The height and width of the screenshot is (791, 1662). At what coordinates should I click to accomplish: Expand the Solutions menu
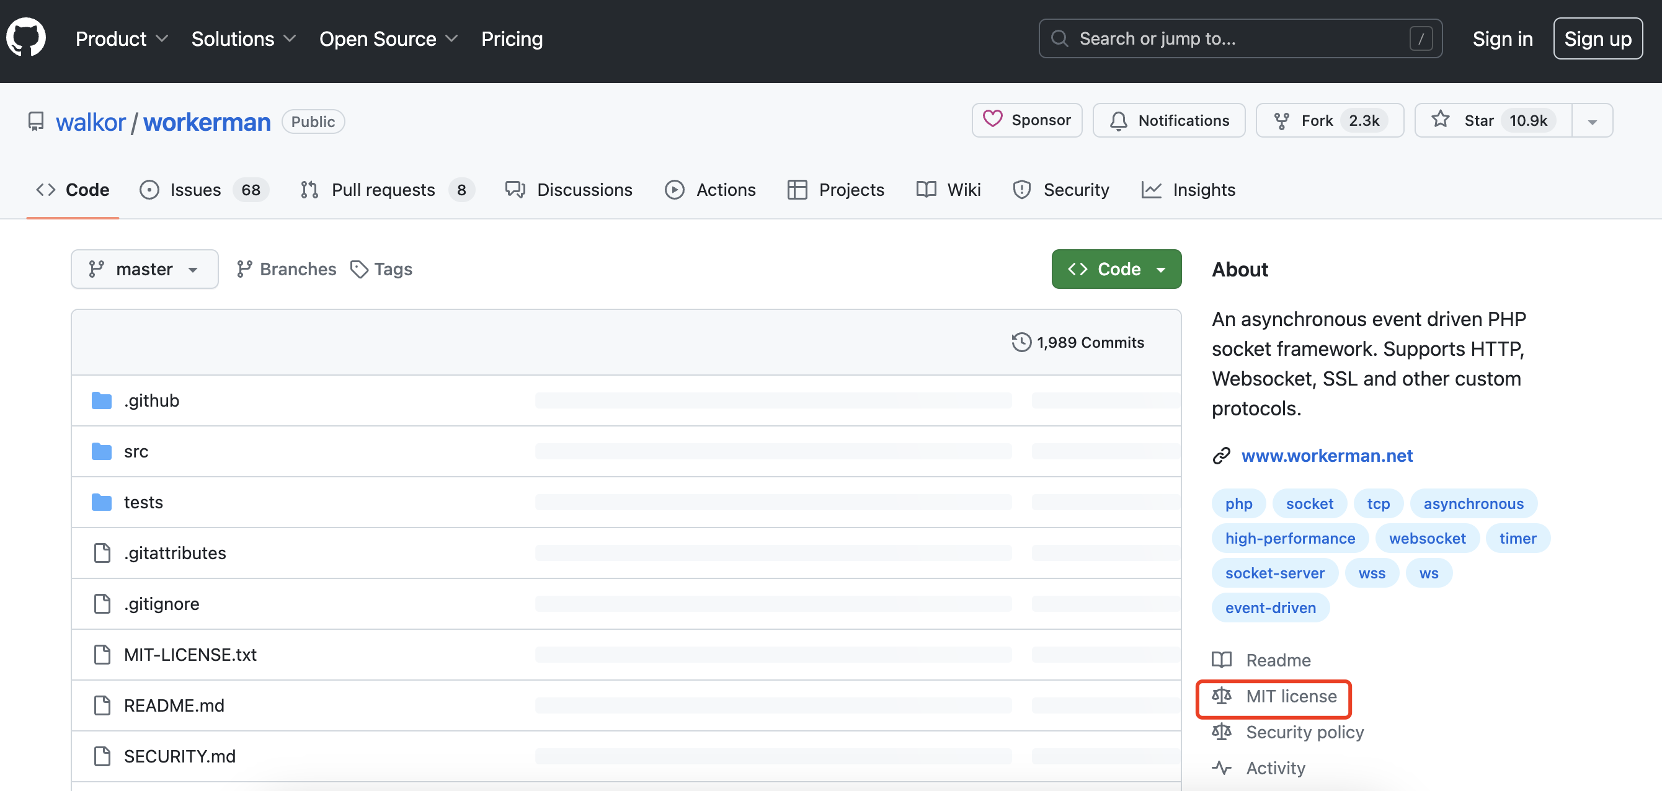[x=244, y=38]
